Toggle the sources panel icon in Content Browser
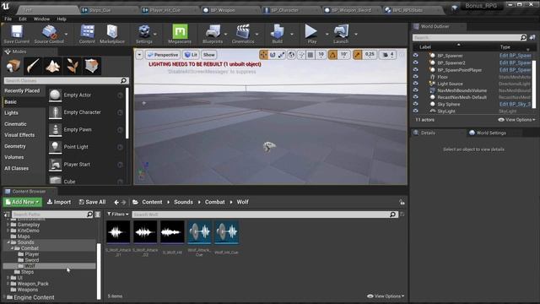This screenshot has width=540, height=304. coord(7,214)
